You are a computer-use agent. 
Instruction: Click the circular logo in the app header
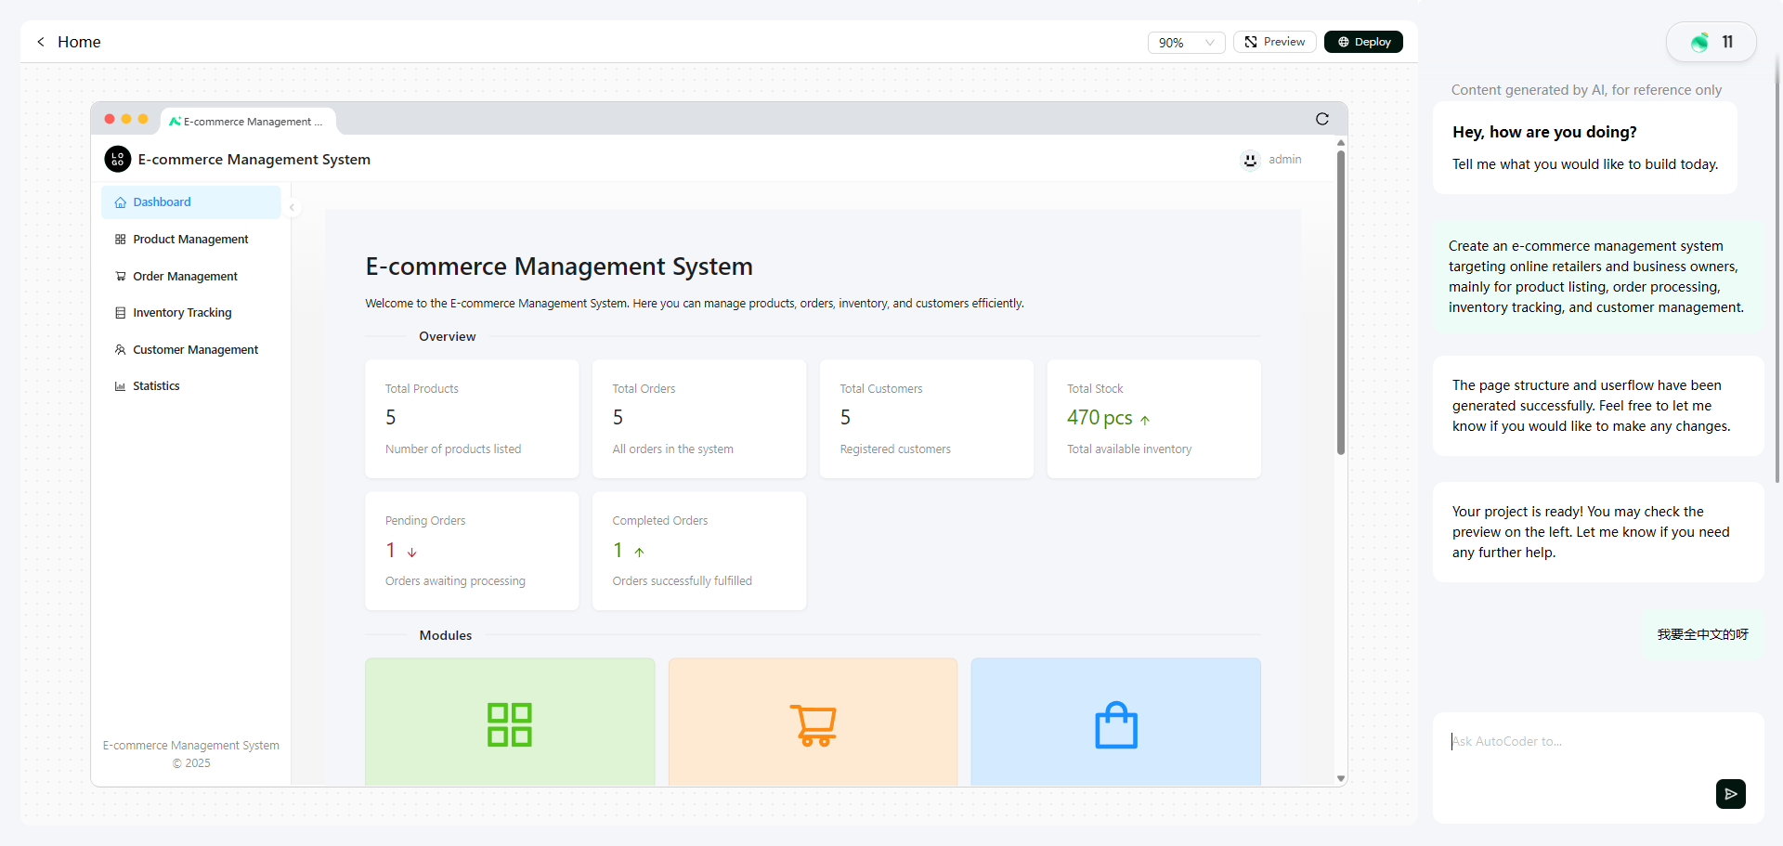point(118,160)
